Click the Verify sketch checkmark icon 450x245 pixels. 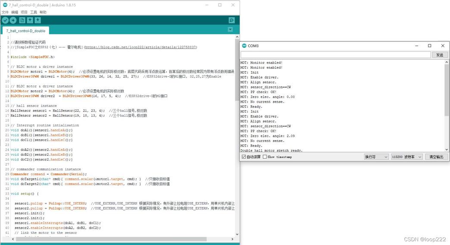pyautogui.click(x=5, y=20)
